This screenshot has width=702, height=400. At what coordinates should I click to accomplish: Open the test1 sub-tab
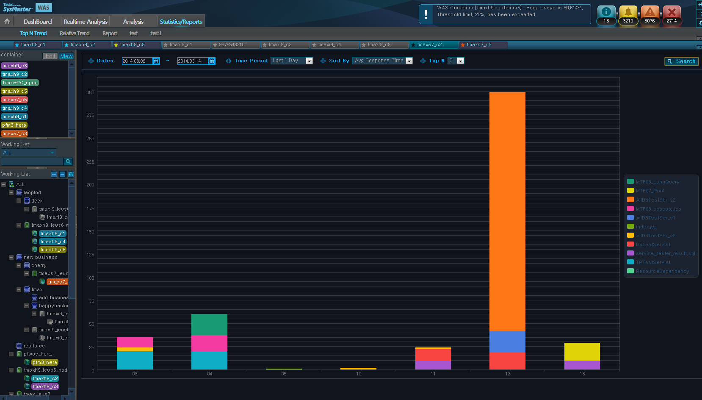(x=156, y=33)
